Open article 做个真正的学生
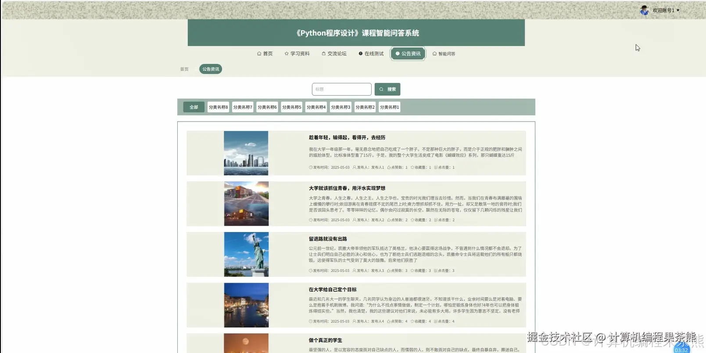 pyautogui.click(x=325, y=340)
